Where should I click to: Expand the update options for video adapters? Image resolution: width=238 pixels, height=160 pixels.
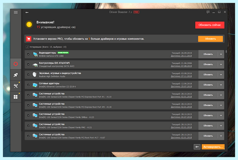coord(221,54)
